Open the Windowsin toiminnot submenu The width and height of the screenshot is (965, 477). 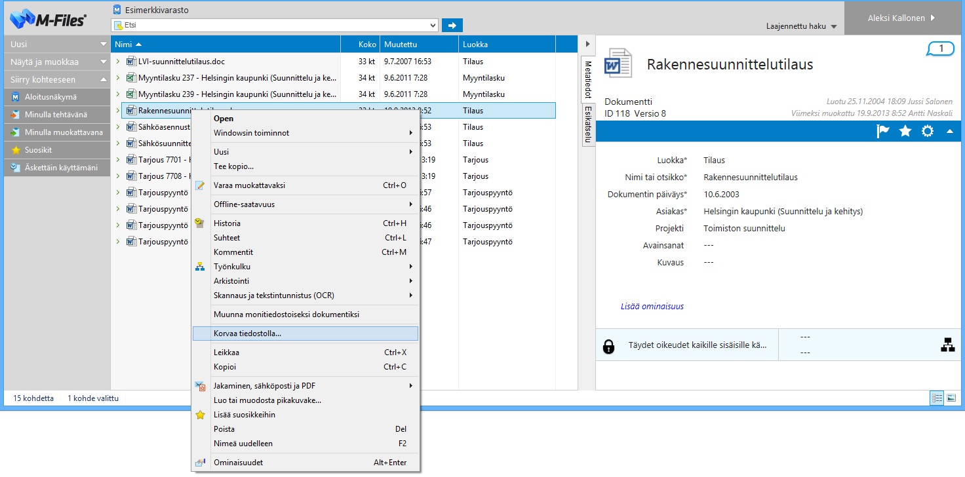(305, 133)
